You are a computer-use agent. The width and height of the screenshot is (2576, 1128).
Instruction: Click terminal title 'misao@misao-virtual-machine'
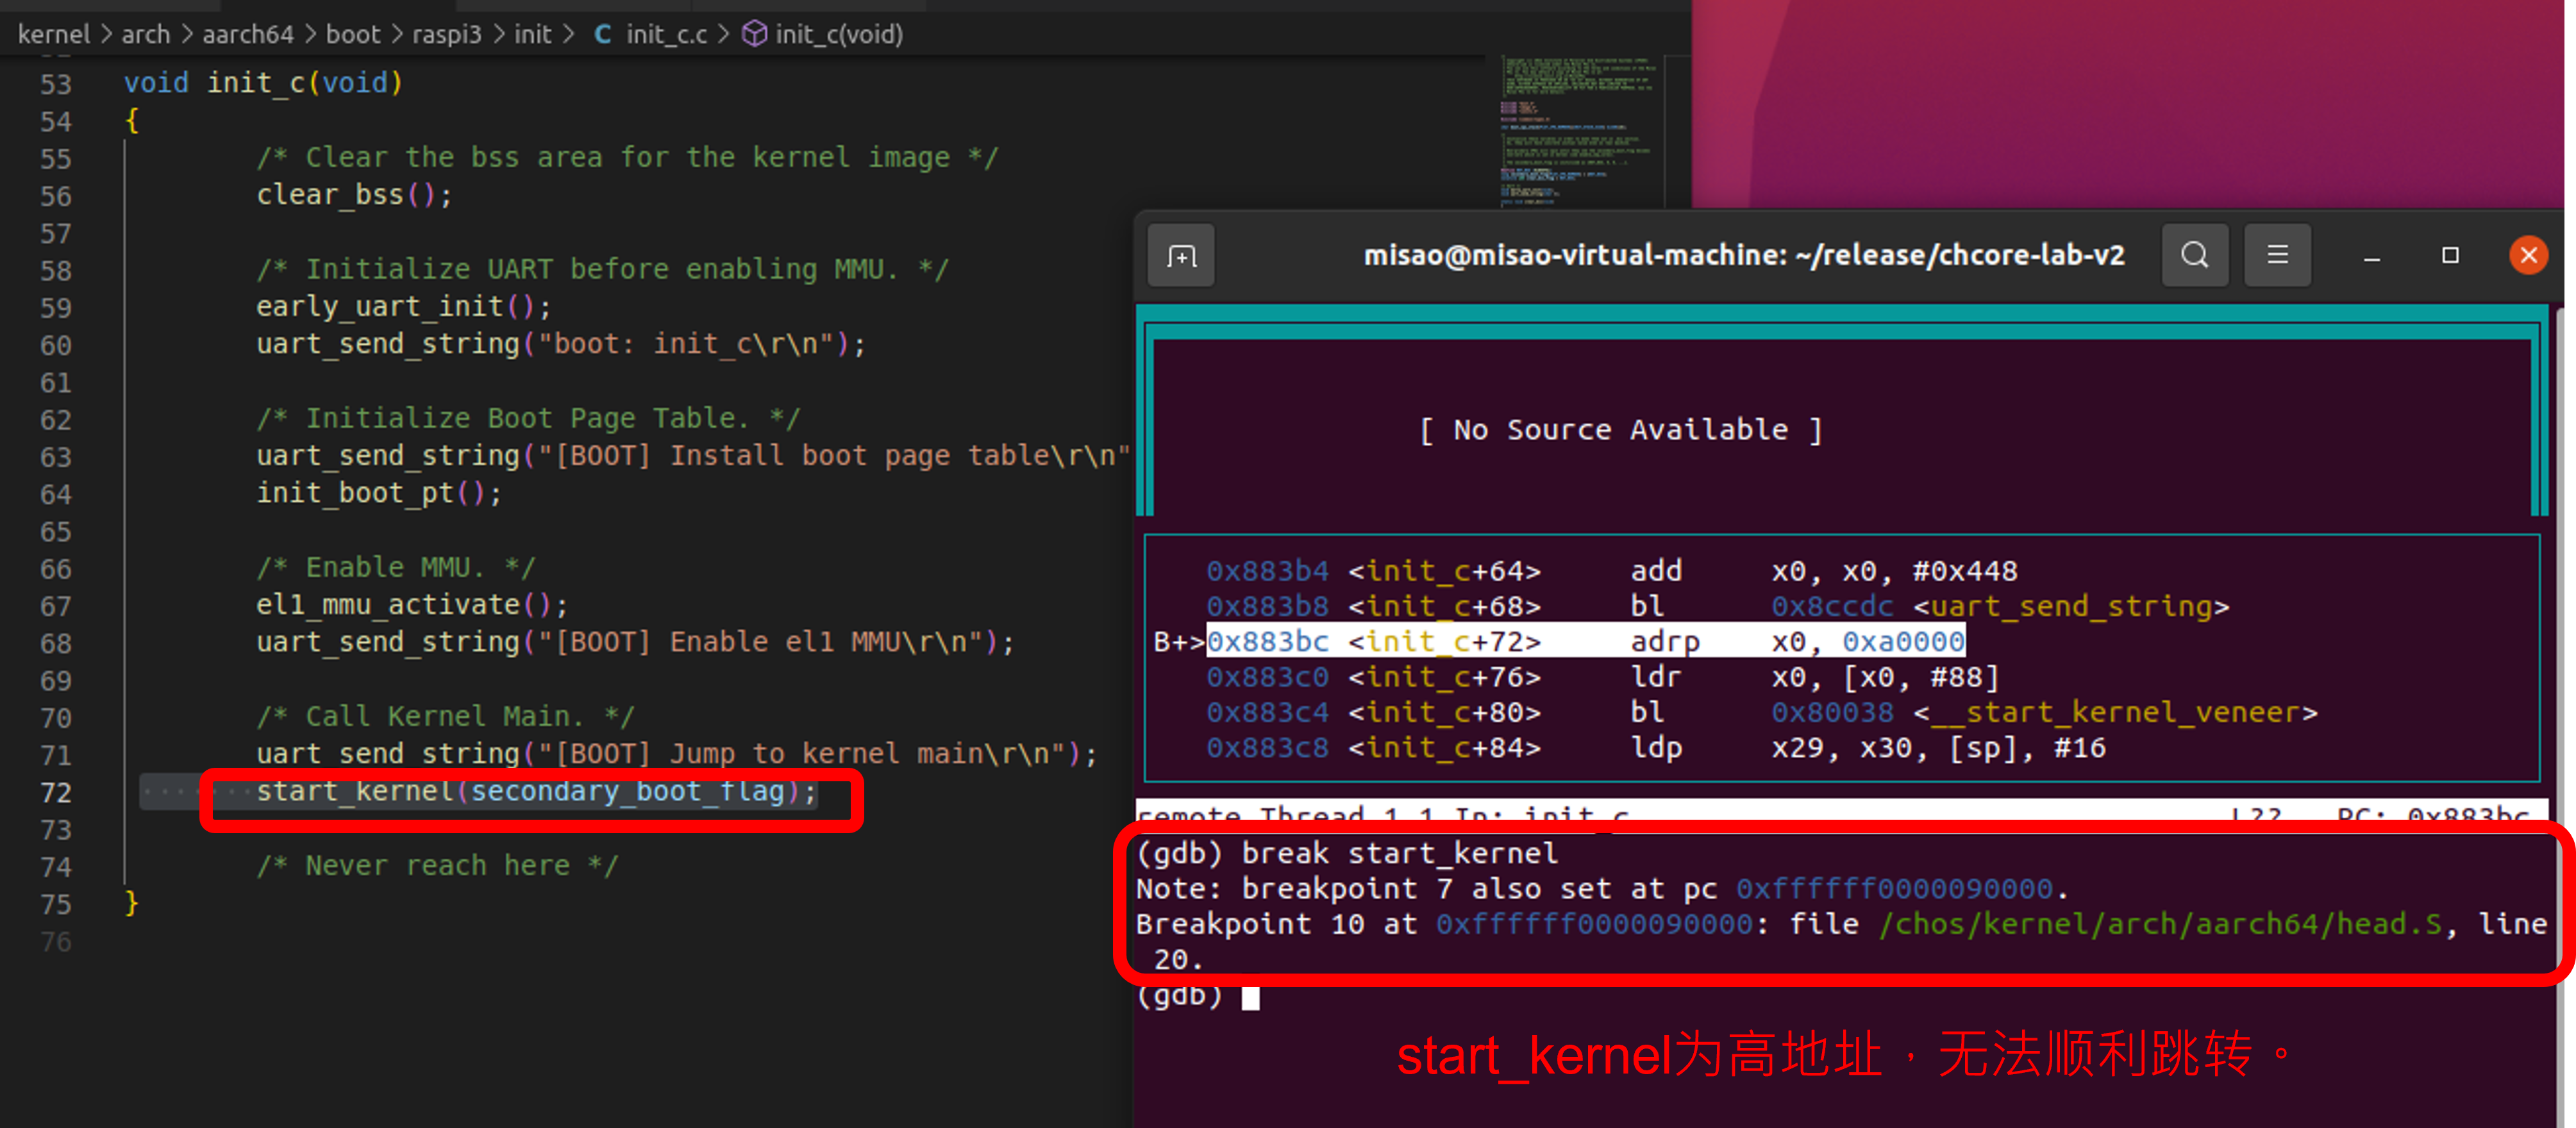(x=1745, y=256)
